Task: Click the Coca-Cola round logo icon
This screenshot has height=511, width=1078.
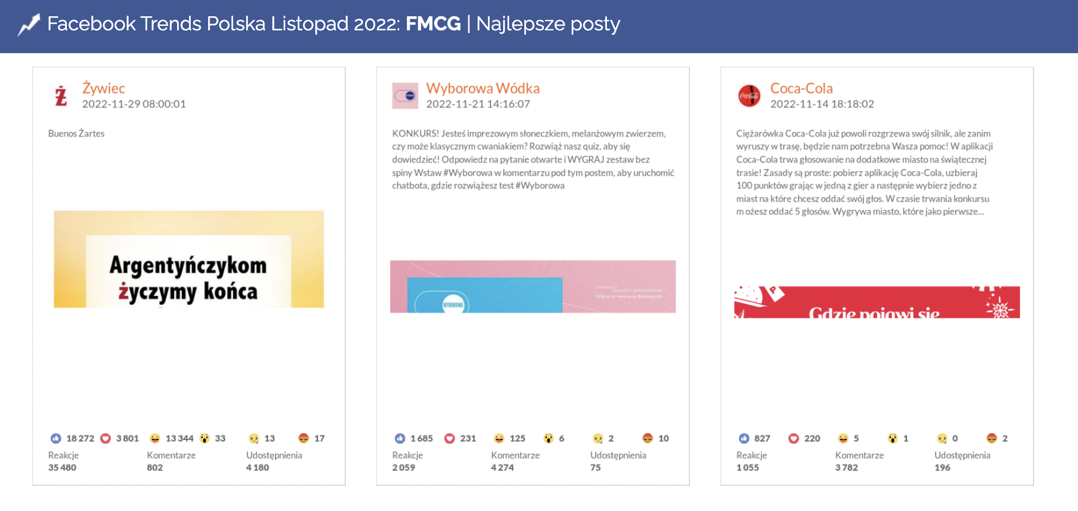Action: (x=749, y=96)
